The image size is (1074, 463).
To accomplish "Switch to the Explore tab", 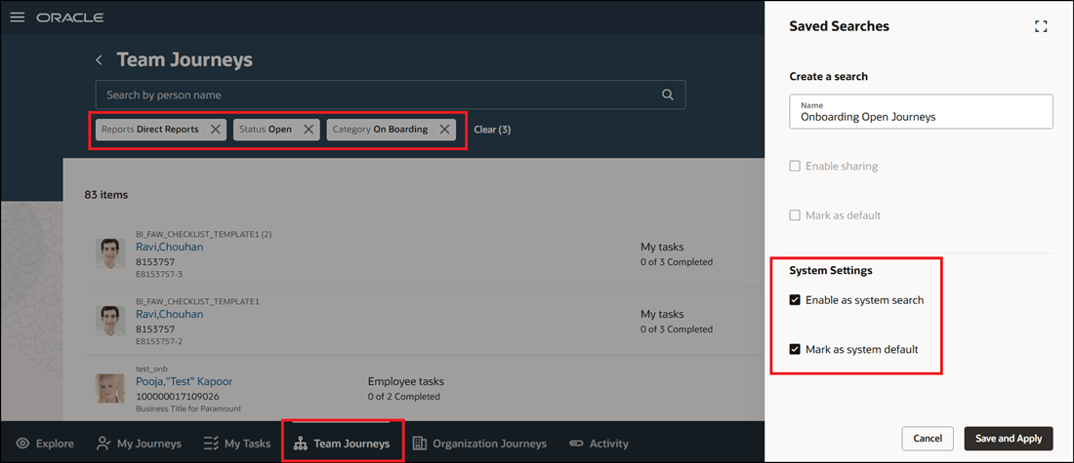I will (45, 444).
